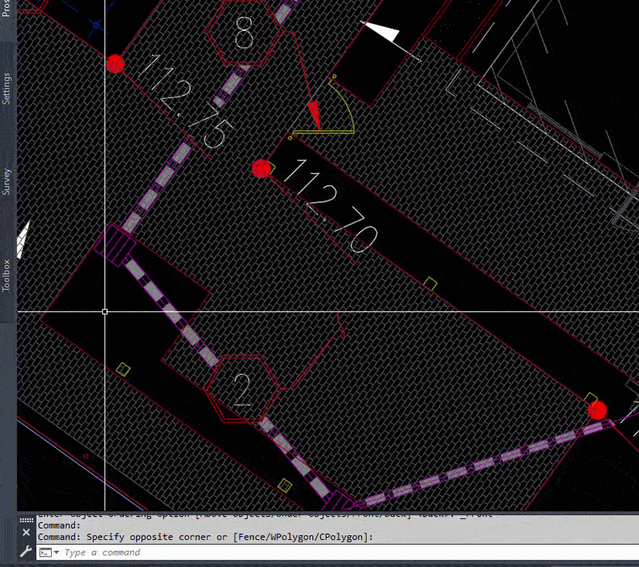Select the hexagon label numbered 2

pyautogui.click(x=244, y=390)
